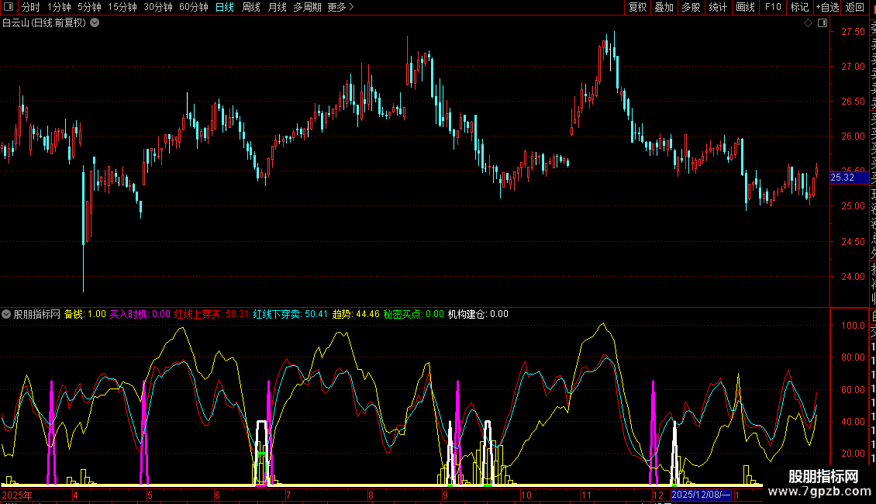The image size is (876, 504).
Task: Click the 白云山(日线.前复权) stock title
Action: click(x=44, y=23)
